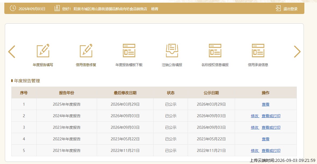View the 2022年年度报告 via 查看

coord(266,139)
